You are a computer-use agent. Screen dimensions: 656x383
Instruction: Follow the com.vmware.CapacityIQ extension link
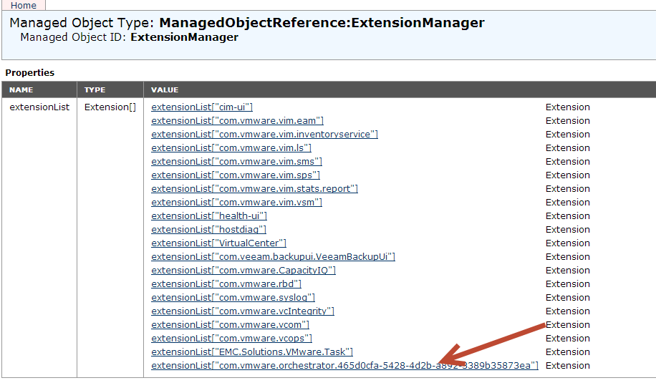(243, 270)
